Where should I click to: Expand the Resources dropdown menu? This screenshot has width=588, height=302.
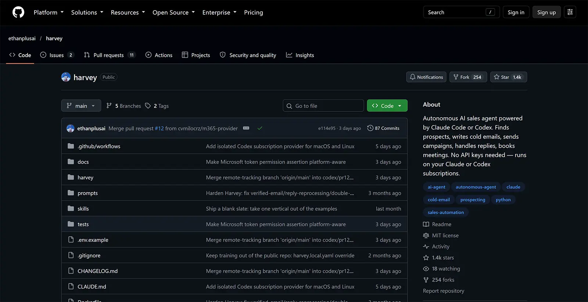tap(128, 12)
